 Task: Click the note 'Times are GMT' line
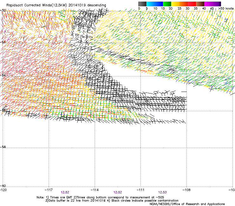100,197
